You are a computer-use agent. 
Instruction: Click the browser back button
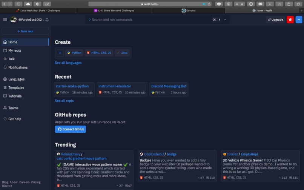point(4,4)
